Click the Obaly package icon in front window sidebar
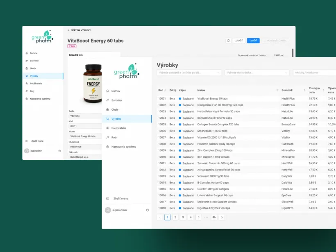The width and height of the screenshot is (336, 252). pyautogui.click(x=108, y=109)
